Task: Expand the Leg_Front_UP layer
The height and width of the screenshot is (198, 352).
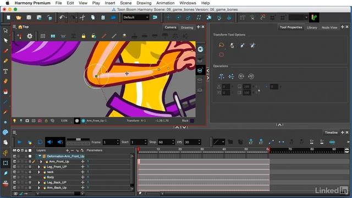Action: click(x=39, y=167)
